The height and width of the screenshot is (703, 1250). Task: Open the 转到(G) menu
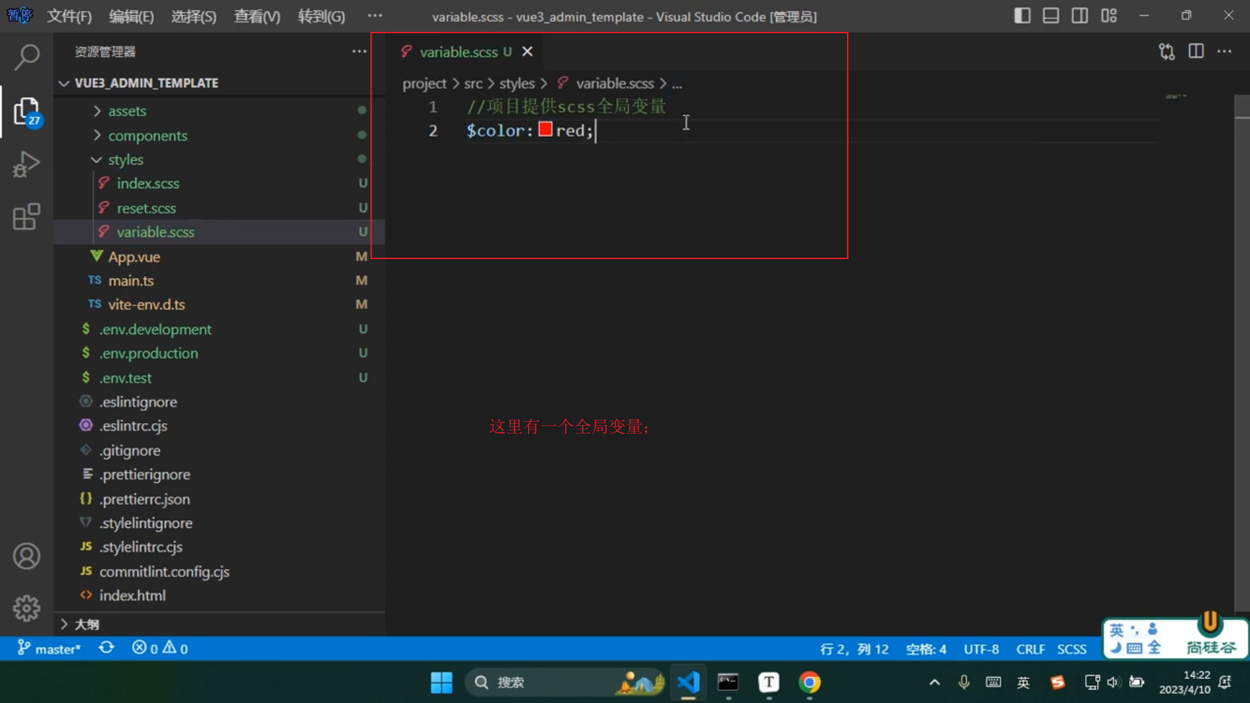click(x=321, y=16)
